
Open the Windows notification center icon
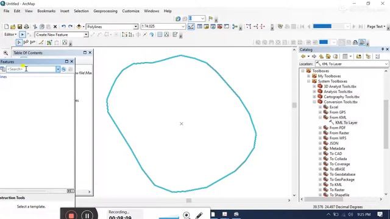[x=380, y=214]
